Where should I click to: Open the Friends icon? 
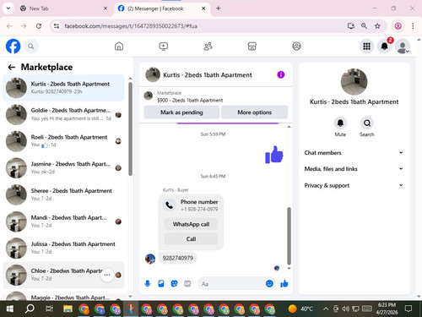(208, 46)
